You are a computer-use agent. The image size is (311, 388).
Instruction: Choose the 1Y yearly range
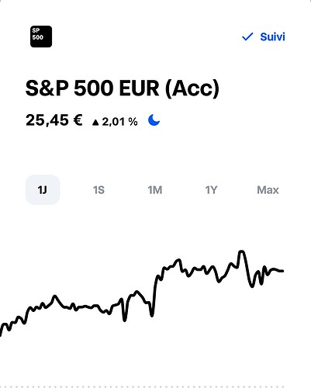(211, 190)
